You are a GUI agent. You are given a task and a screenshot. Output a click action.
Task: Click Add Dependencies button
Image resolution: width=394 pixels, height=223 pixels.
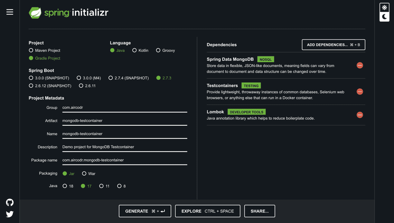[333, 45]
